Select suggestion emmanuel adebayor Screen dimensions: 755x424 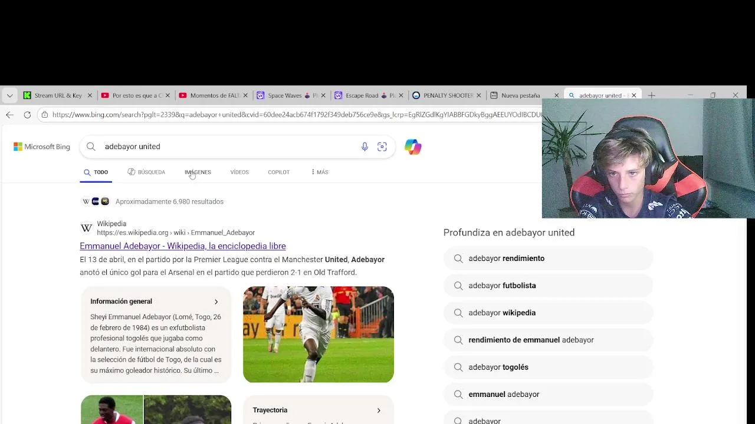click(548, 394)
